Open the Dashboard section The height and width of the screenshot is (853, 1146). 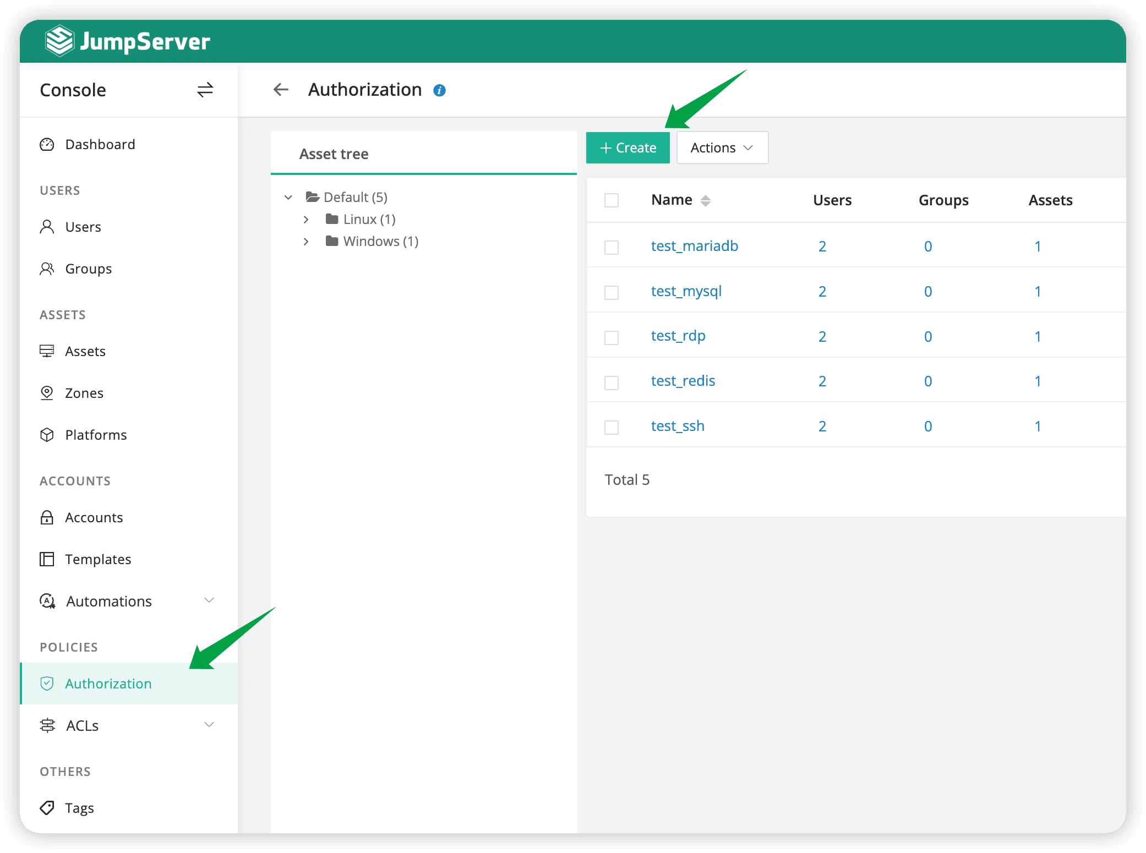tap(100, 144)
